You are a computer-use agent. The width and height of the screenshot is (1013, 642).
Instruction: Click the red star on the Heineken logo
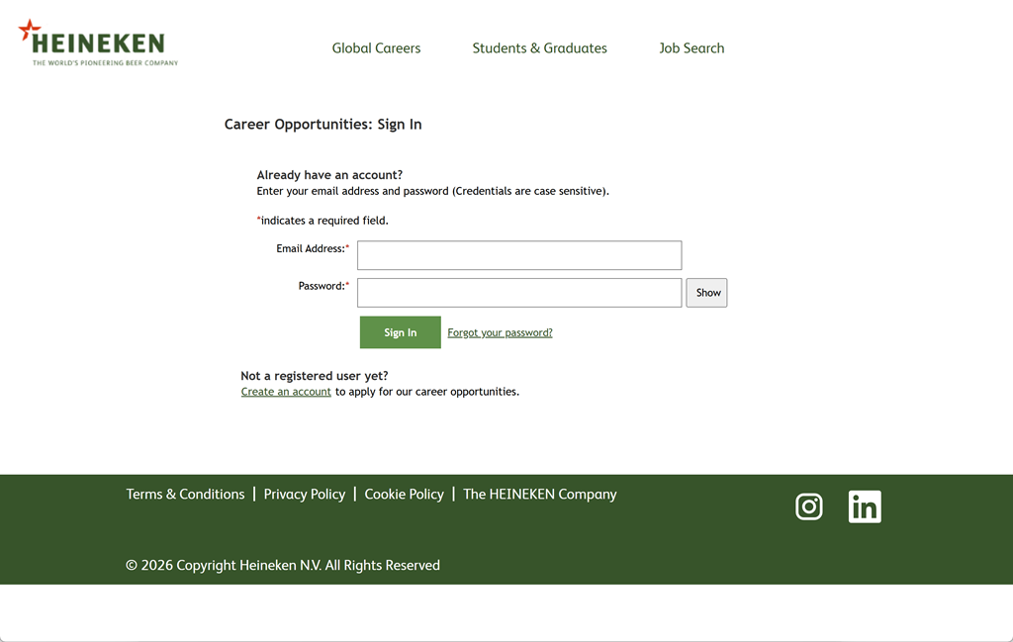(x=29, y=31)
